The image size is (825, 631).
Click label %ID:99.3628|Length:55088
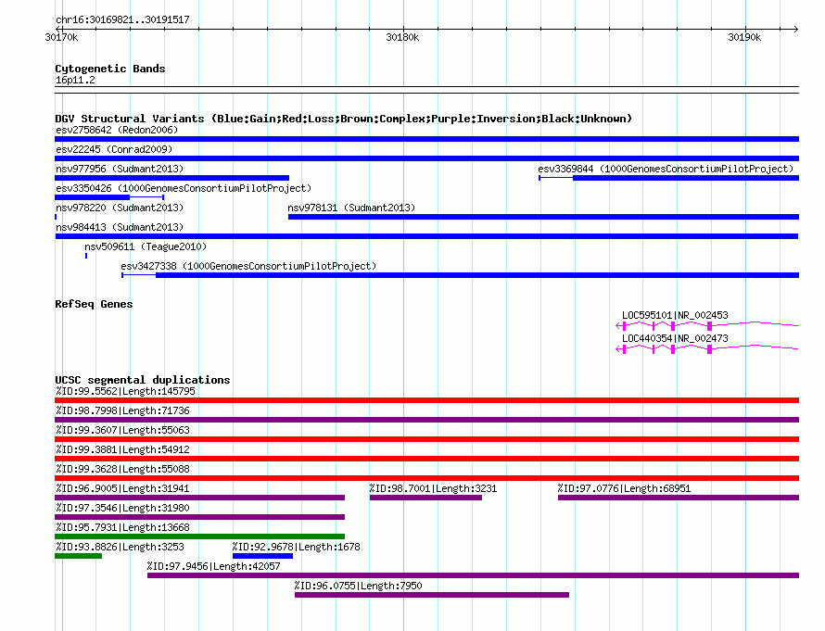(122, 469)
